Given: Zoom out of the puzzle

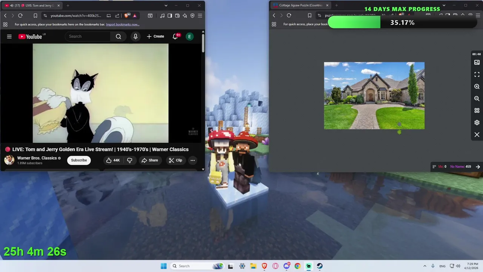Looking at the screenshot, I should pyautogui.click(x=477, y=99).
